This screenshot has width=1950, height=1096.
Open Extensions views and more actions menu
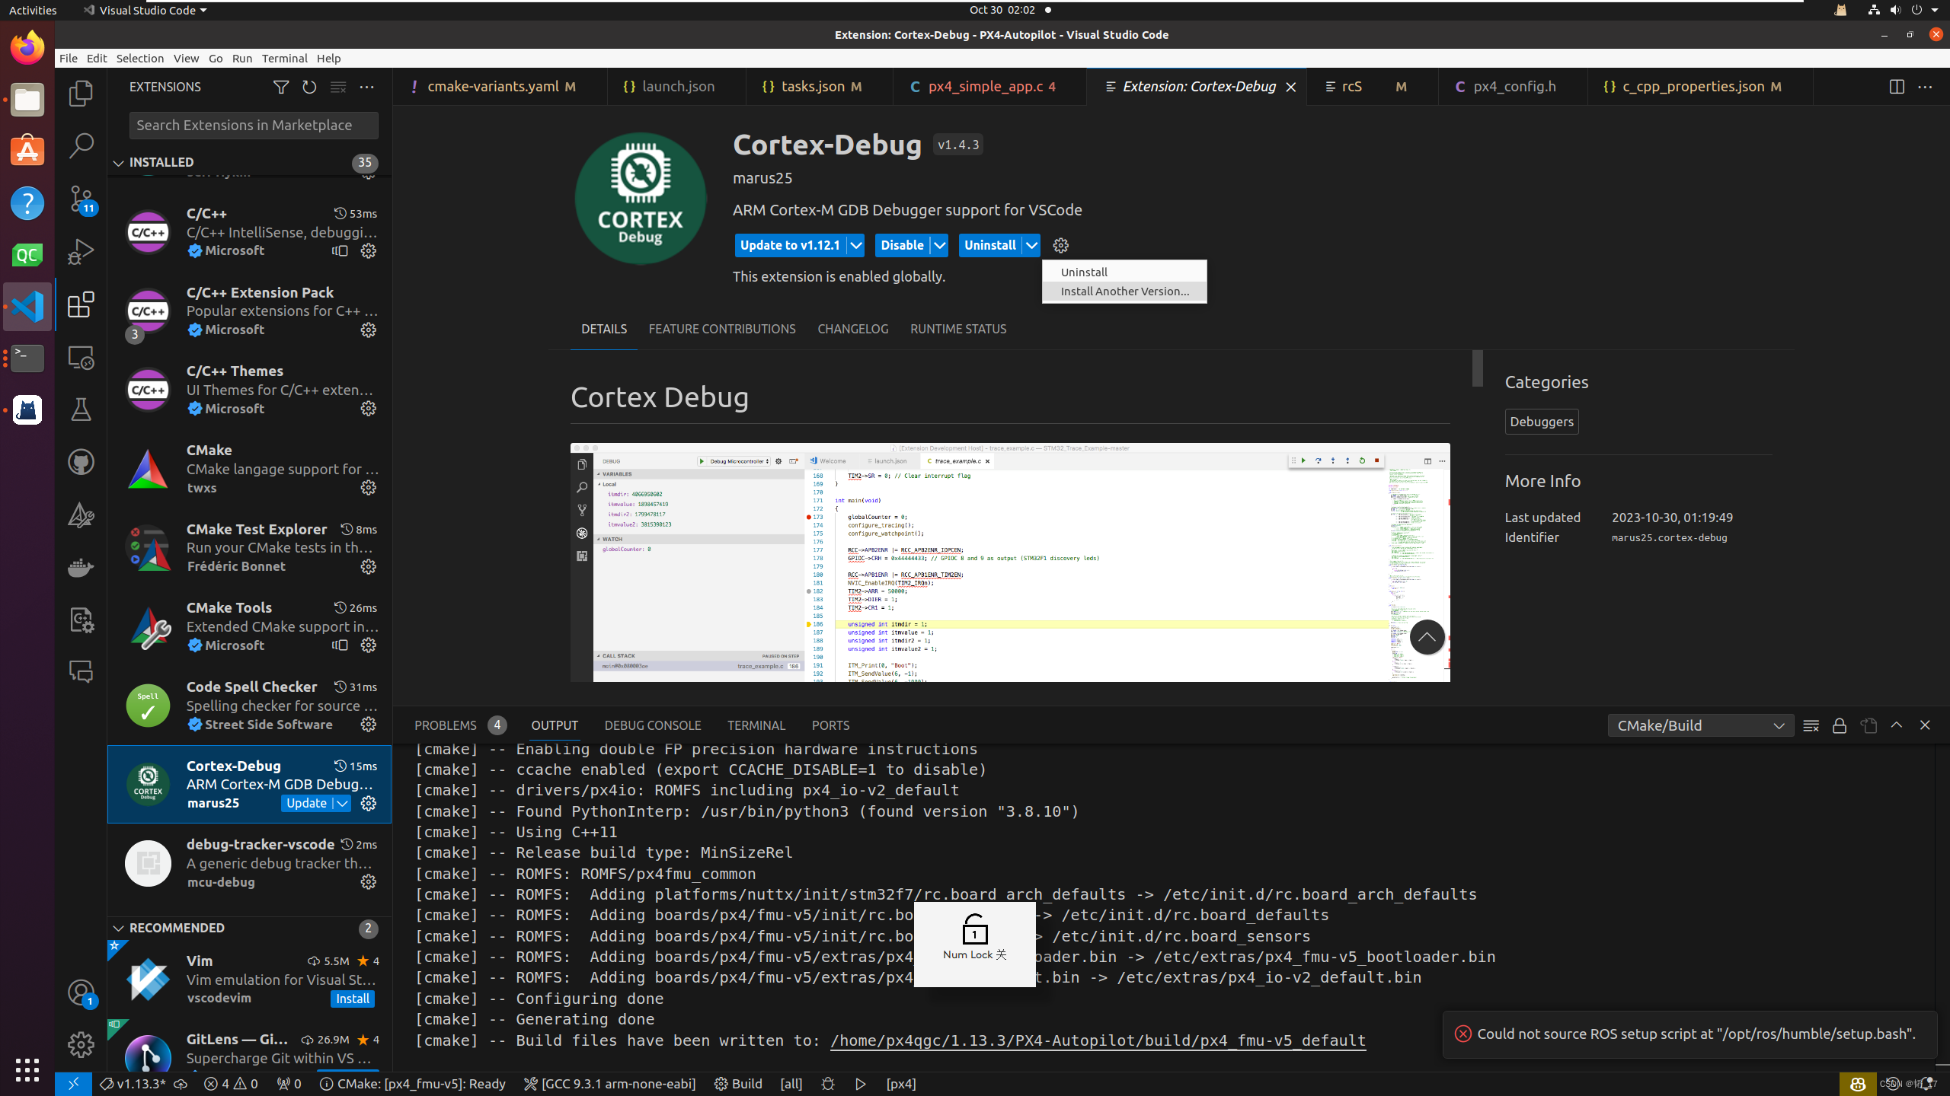[x=366, y=87]
